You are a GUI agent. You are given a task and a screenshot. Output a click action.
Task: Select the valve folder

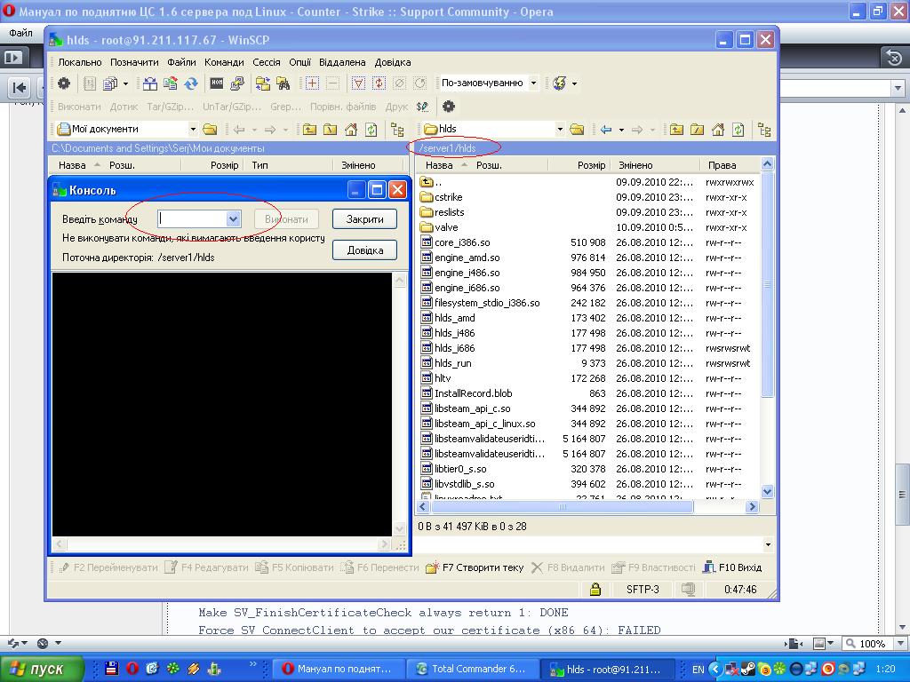click(446, 227)
